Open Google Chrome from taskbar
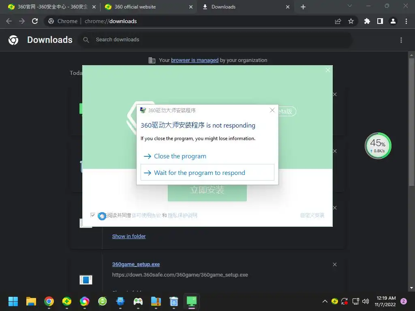 49,301
